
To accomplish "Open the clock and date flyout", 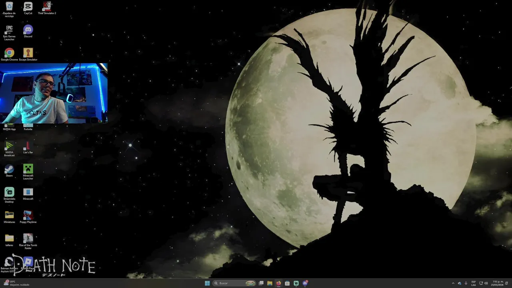I will (x=498, y=283).
